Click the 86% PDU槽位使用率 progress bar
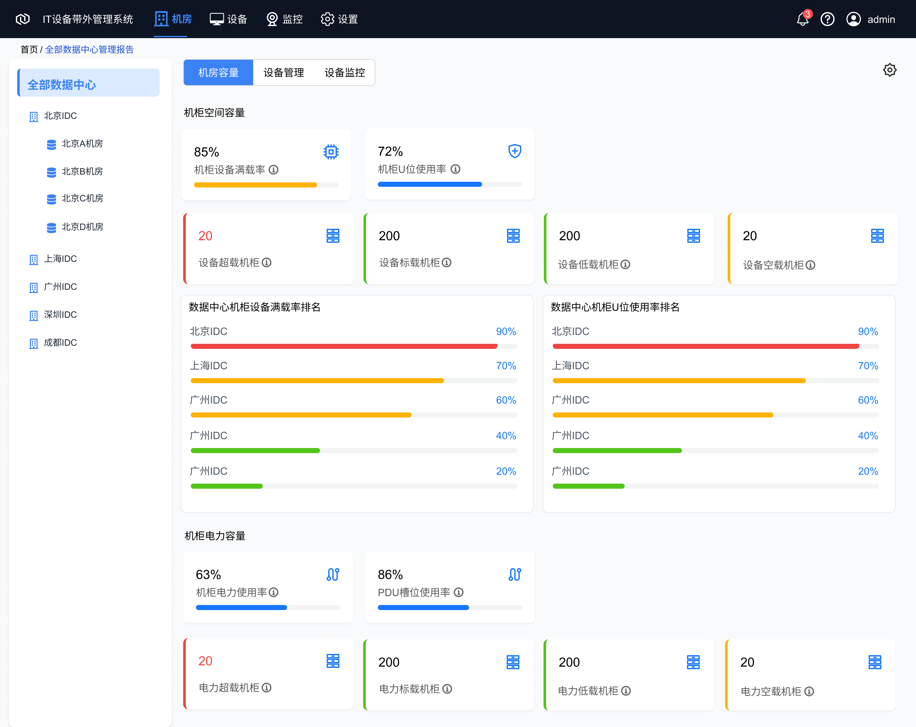This screenshot has width=916, height=727. pos(450,607)
